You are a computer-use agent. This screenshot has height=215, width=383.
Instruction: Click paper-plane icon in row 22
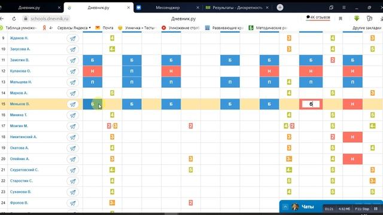coord(73,181)
